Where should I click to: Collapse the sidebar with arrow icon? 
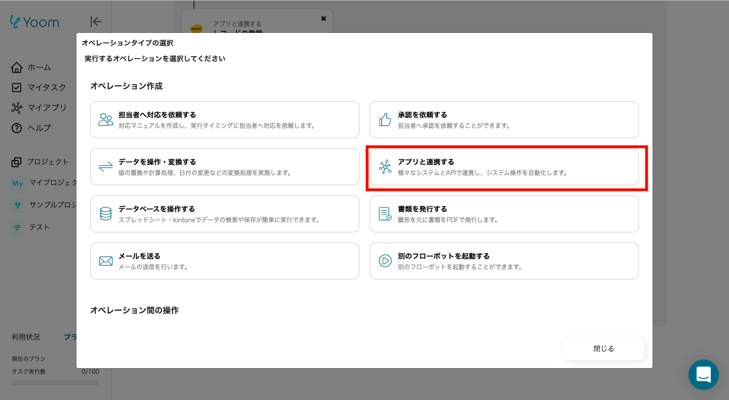(96, 21)
